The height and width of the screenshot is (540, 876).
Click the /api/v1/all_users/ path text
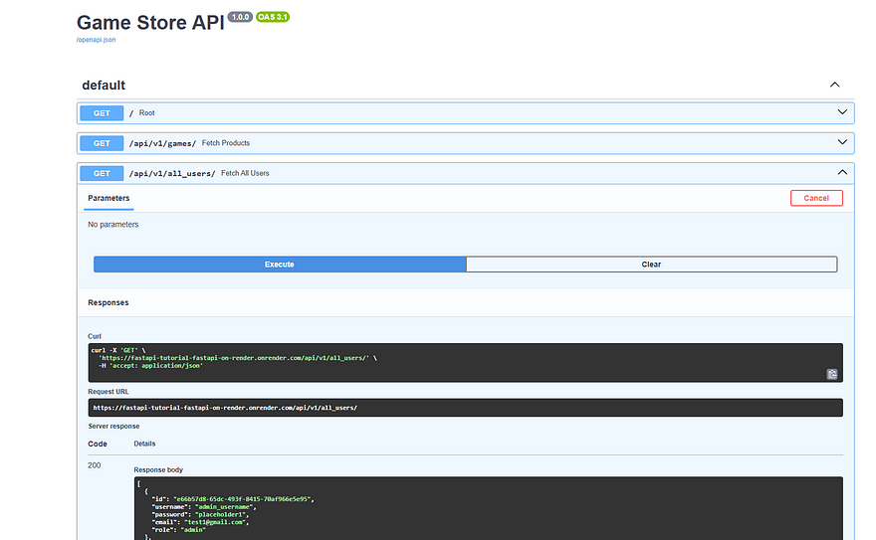[x=172, y=173]
